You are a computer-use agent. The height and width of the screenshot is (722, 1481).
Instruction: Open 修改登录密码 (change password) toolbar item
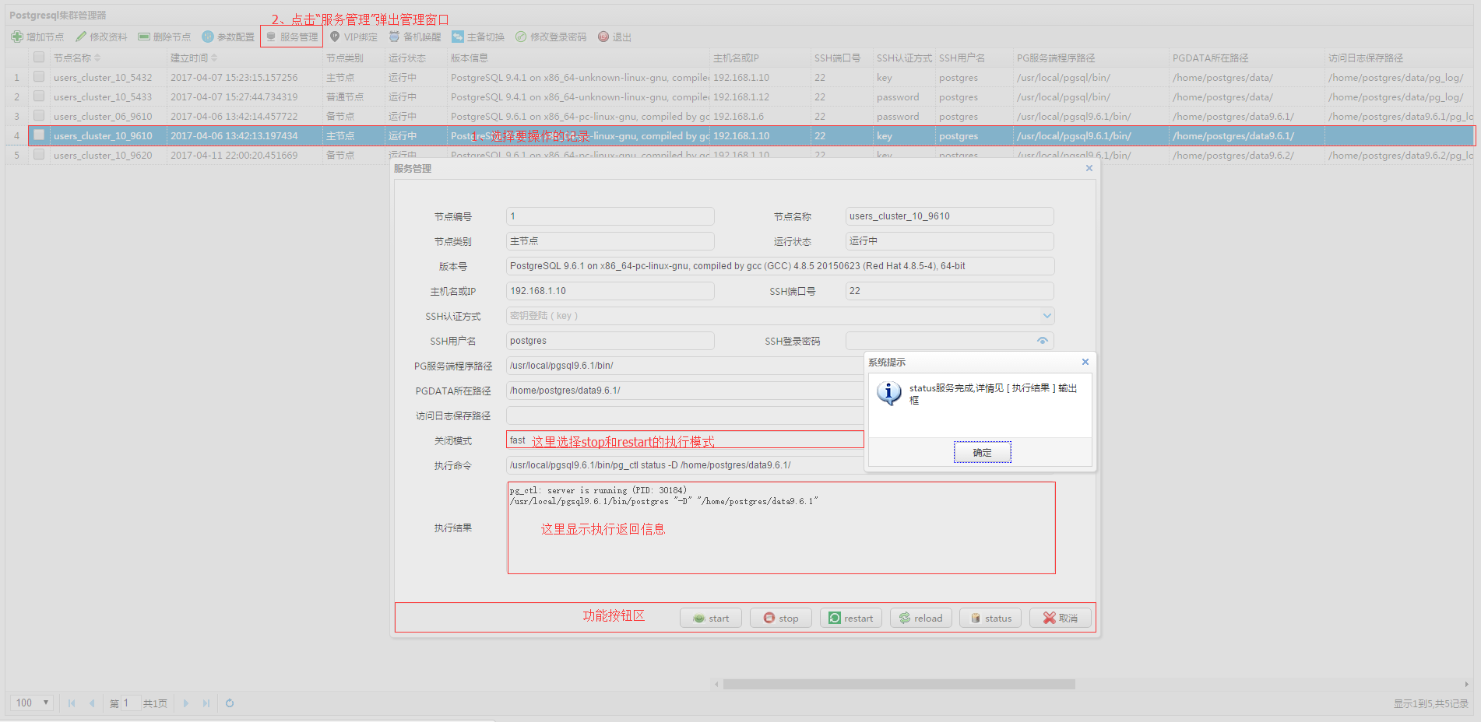point(551,37)
